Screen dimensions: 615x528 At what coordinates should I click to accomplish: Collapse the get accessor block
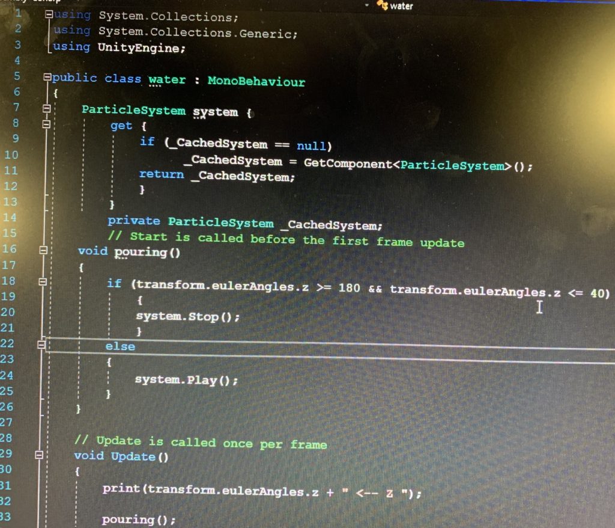[x=46, y=124]
